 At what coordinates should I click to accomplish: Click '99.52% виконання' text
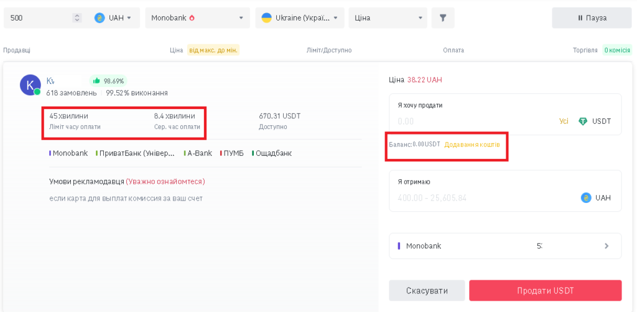pyautogui.click(x=137, y=93)
